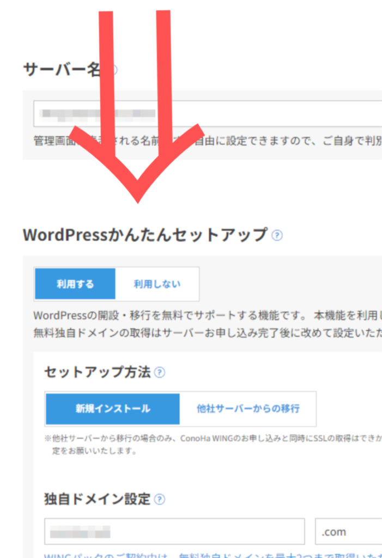Click the 独自ドメイン name input field
This screenshot has height=558, width=382.
coord(174,531)
